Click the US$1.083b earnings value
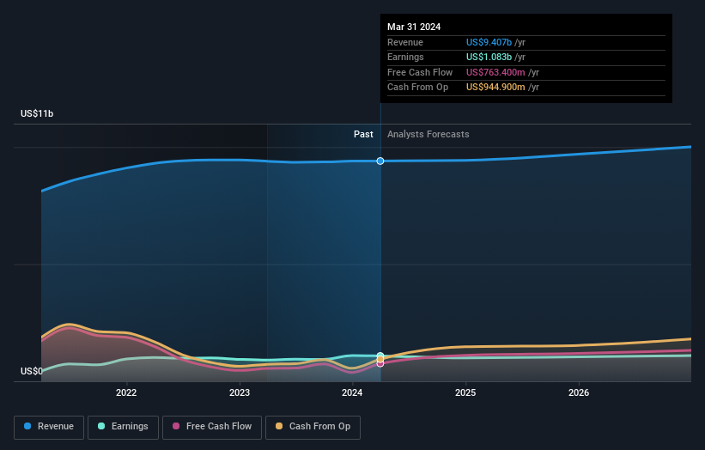The image size is (705, 450). point(489,57)
